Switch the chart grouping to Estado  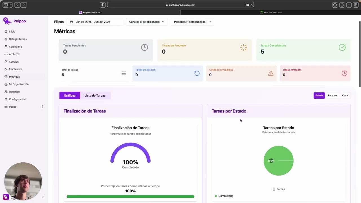[x=319, y=95]
